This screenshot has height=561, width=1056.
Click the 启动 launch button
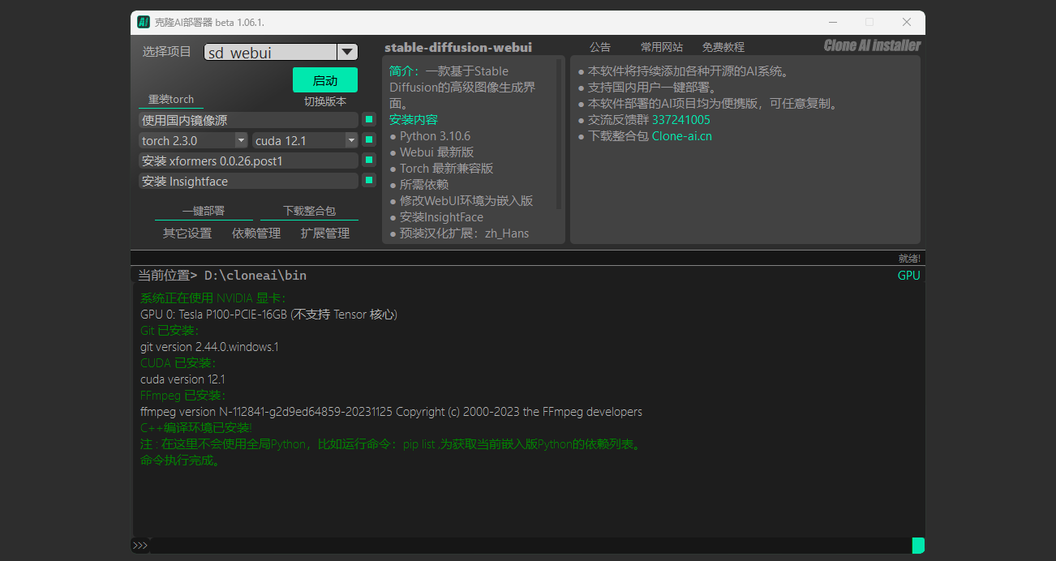(325, 80)
